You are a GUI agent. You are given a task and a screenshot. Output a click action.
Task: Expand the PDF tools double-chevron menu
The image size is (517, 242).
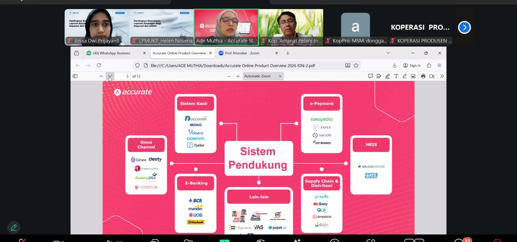[442, 76]
